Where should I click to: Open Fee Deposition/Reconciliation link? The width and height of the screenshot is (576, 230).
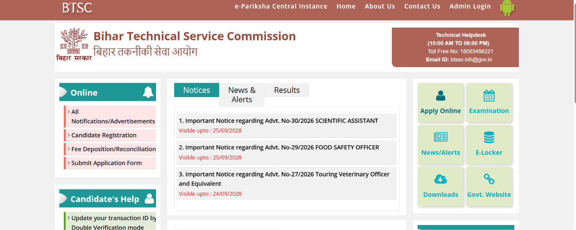coord(113,149)
